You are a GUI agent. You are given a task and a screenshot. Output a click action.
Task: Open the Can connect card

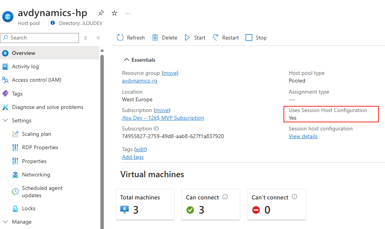point(211,204)
